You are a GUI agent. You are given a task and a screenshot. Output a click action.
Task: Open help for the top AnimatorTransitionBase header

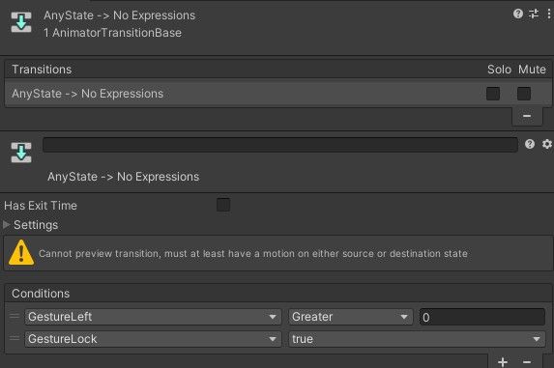(x=518, y=14)
